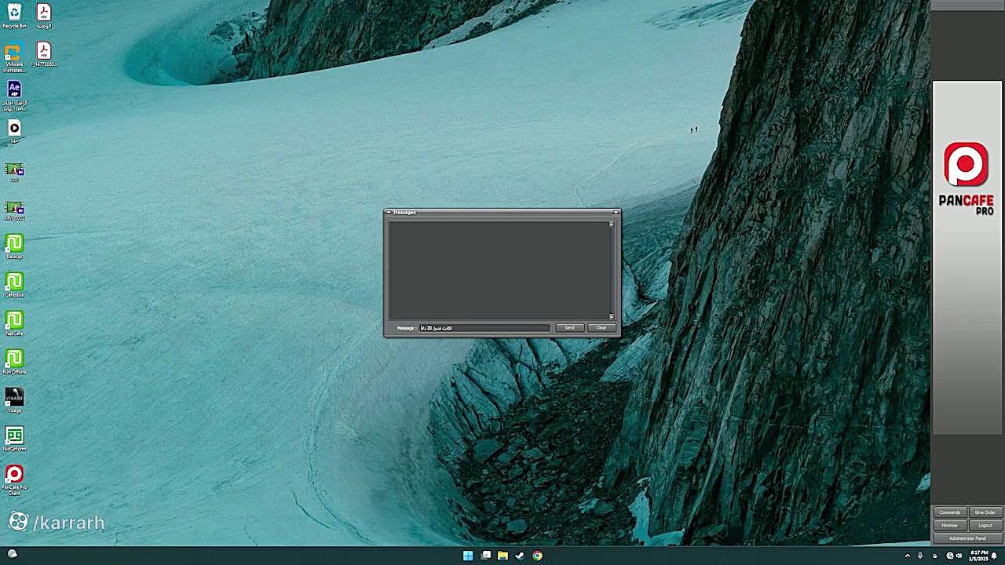Screen dimensions: 1005x565
Task: Open the PanCafe Pro Client shortcut
Action: click(x=14, y=479)
